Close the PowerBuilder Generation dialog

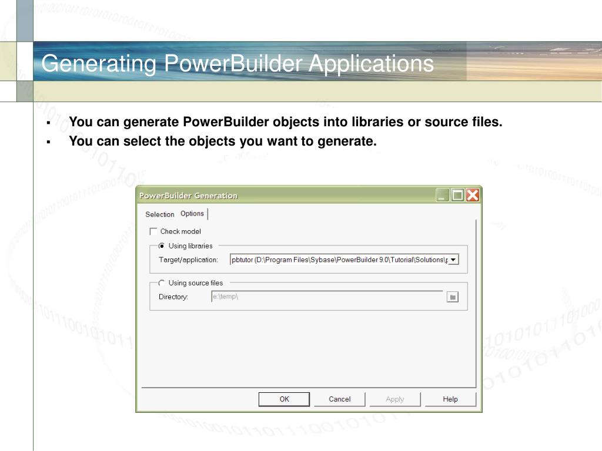473,195
